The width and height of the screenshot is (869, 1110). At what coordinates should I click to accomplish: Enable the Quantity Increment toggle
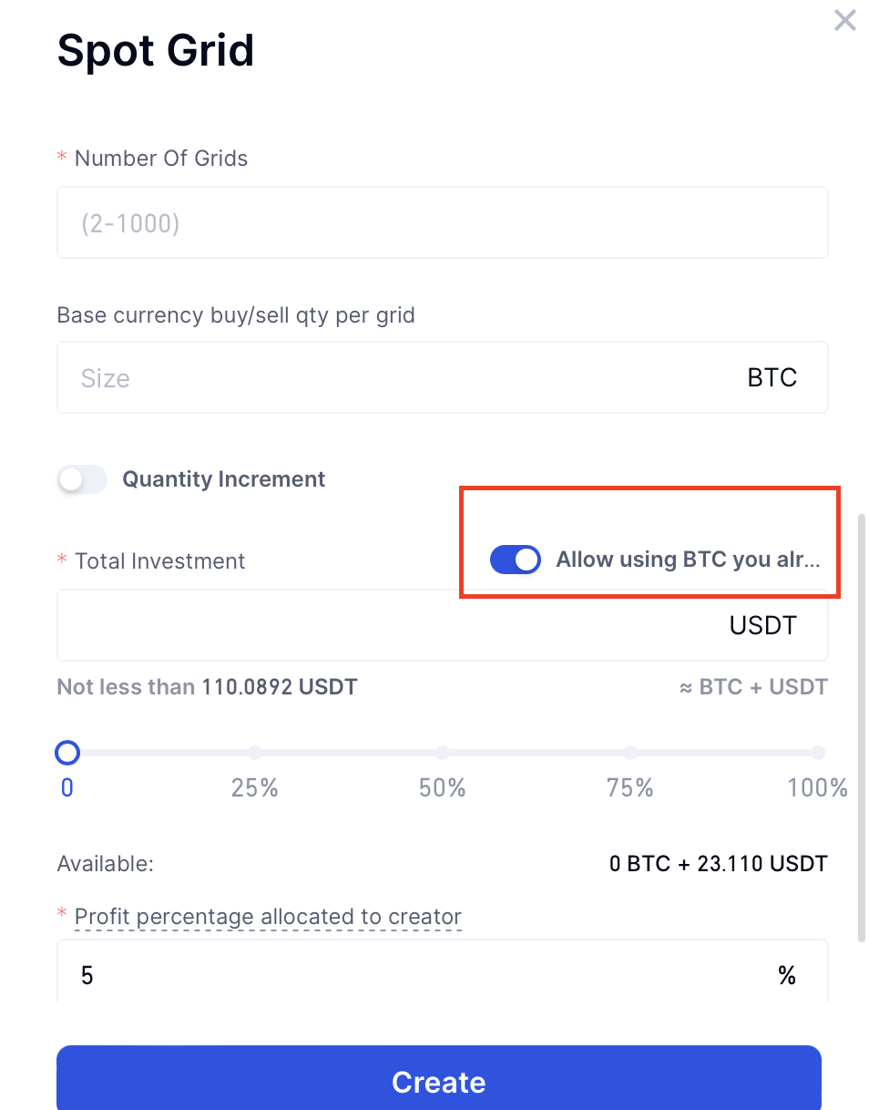83,479
